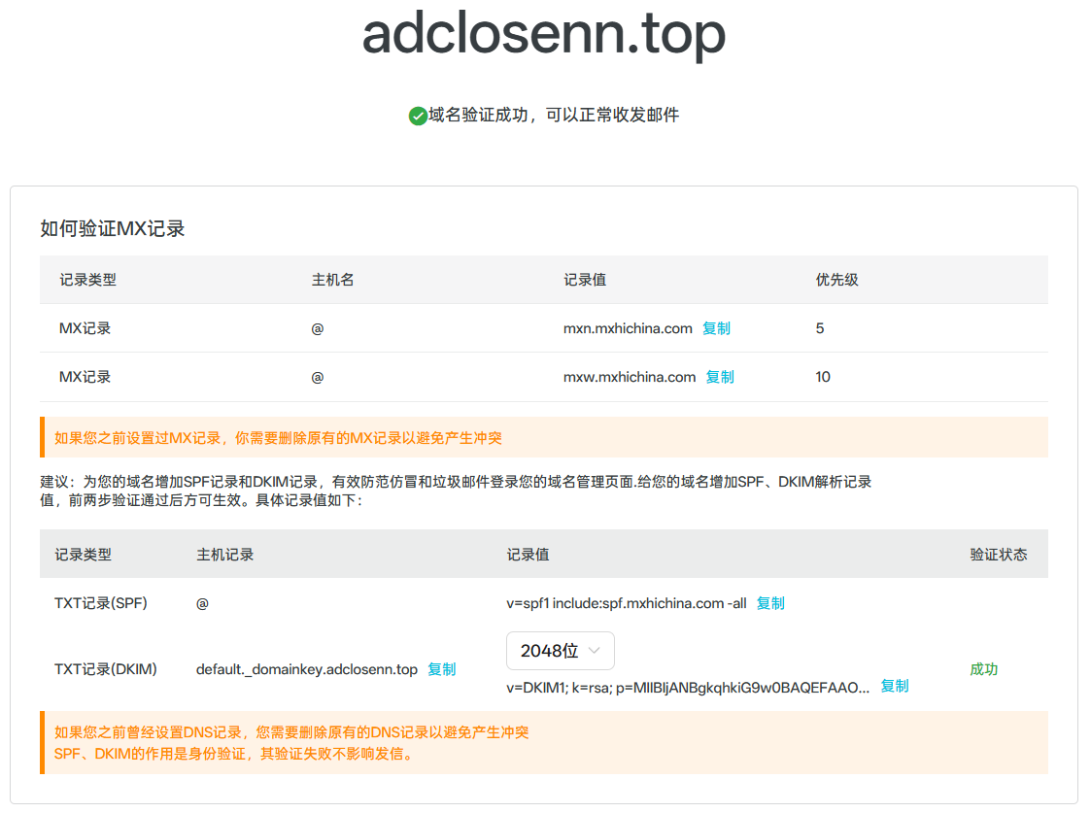1091x813 pixels.
Task: Copy the mxn.mxhichina.com MX record value
Action: [716, 328]
